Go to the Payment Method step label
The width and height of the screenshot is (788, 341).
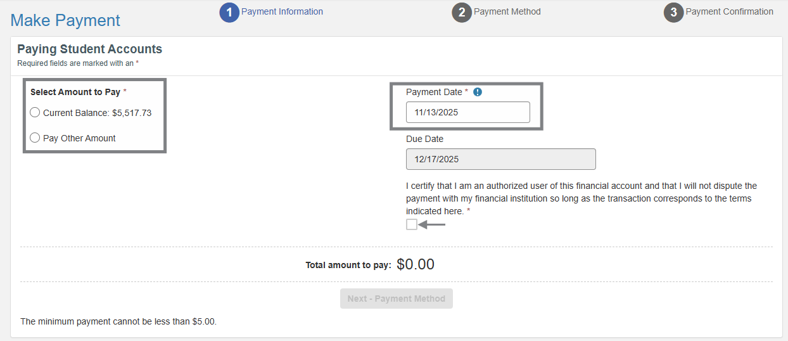[x=507, y=11]
